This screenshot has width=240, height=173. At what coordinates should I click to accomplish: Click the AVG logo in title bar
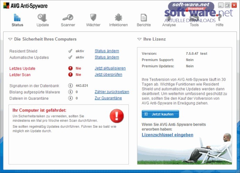pos(6,6)
